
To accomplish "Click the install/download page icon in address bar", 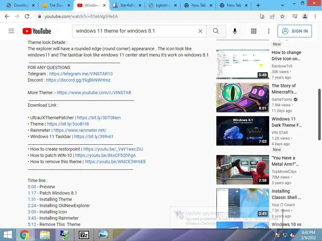I will click(262, 16).
